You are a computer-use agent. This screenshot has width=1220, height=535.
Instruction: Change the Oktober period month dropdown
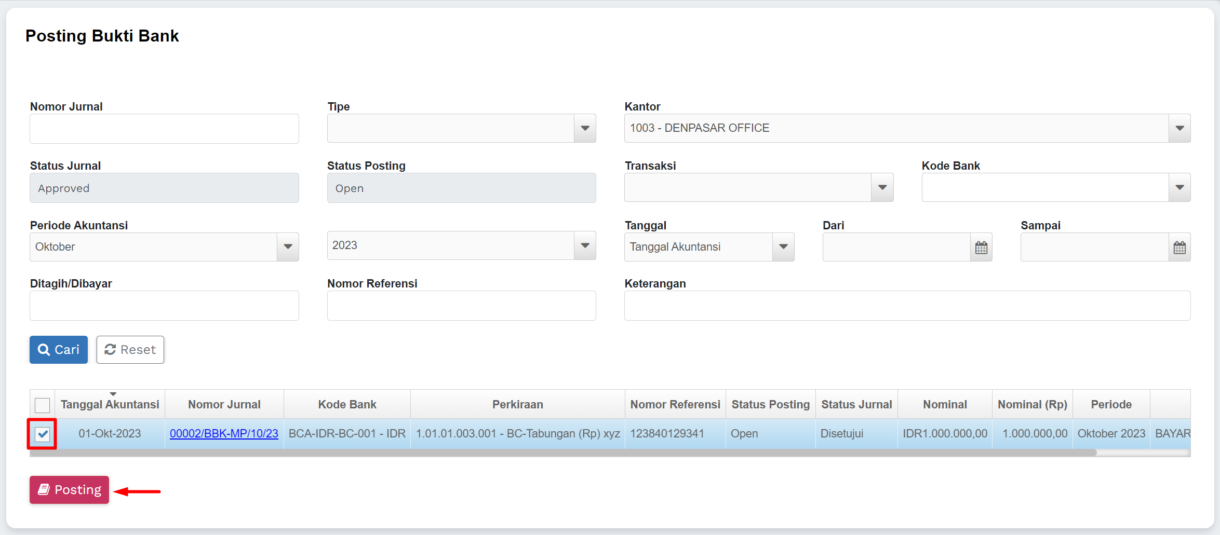(288, 247)
